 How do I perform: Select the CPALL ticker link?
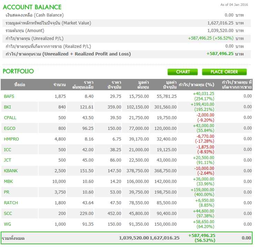(10, 118)
